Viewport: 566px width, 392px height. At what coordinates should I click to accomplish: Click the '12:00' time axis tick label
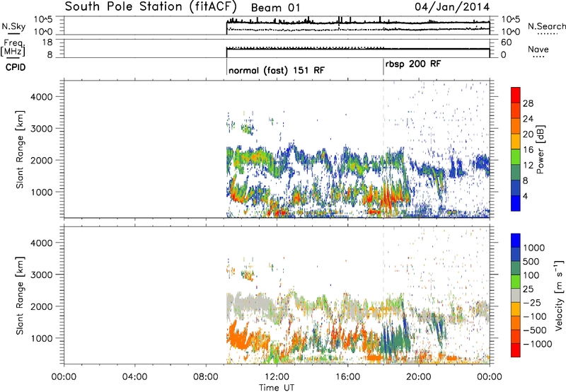[x=277, y=377]
